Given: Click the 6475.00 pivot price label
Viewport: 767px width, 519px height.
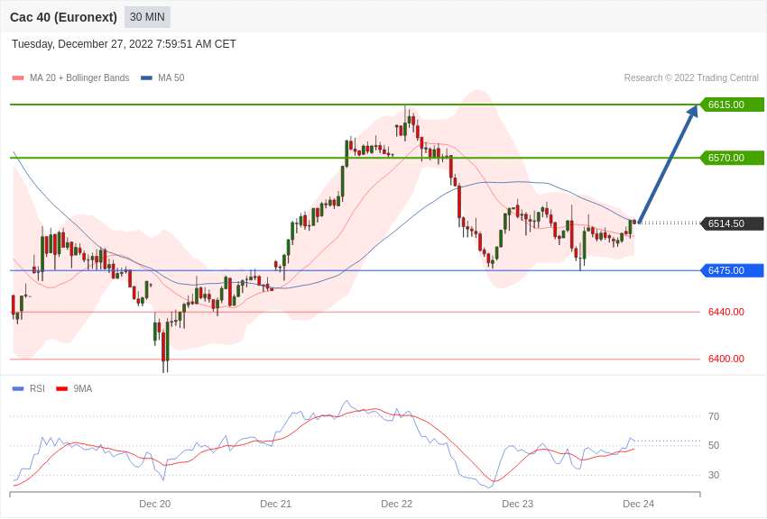Looking at the screenshot, I should [732, 270].
